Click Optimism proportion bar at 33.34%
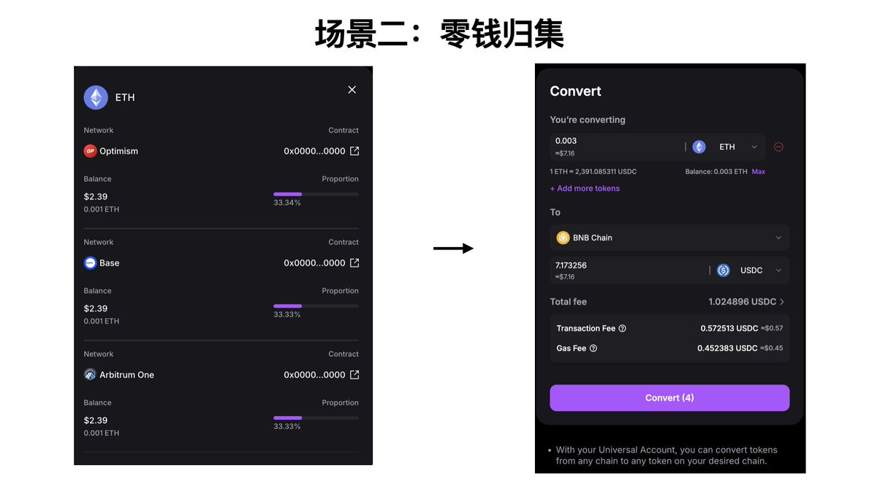This screenshot has height=495, width=877. (x=316, y=194)
